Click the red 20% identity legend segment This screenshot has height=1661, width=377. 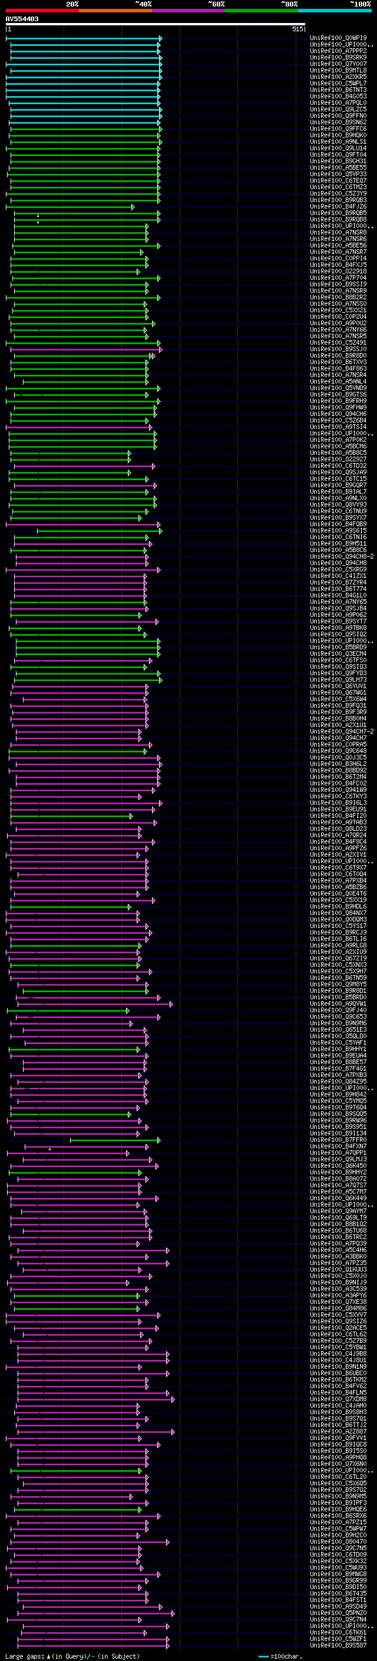pyautogui.click(x=42, y=11)
